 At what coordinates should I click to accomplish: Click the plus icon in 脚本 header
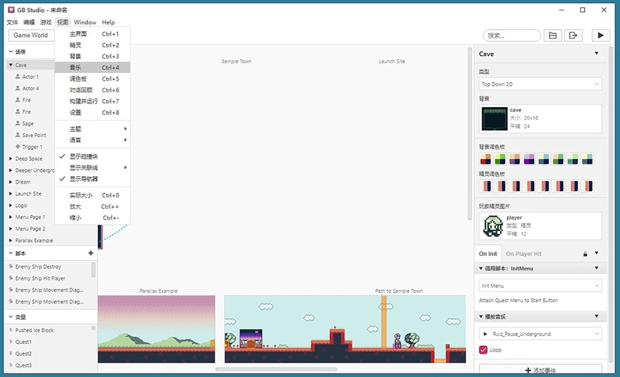[x=91, y=253]
